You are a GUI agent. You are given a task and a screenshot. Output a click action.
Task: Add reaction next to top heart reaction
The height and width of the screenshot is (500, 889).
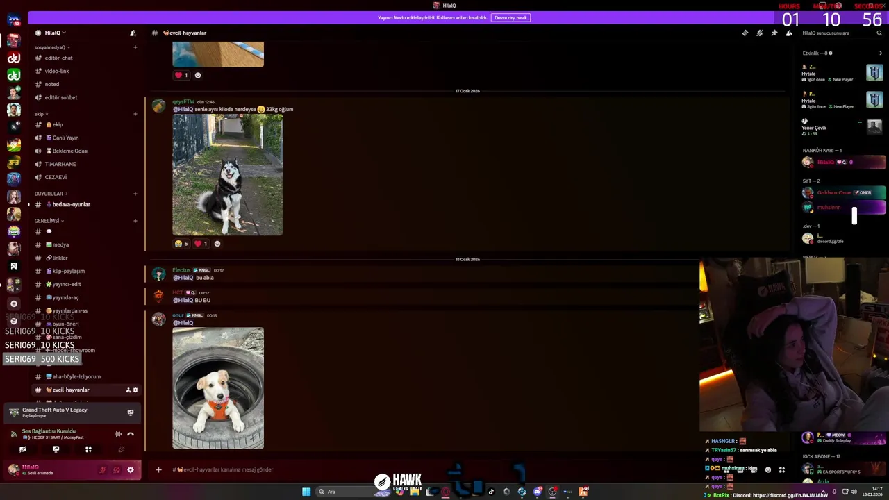pos(198,75)
